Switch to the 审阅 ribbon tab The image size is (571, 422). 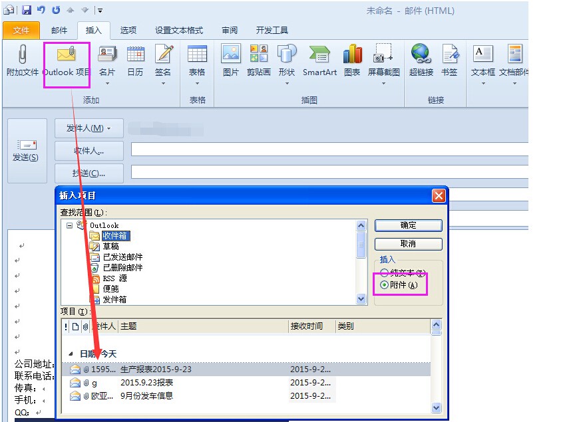228,30
